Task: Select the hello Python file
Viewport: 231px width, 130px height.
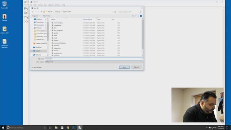Action: (x=55, y=35)
